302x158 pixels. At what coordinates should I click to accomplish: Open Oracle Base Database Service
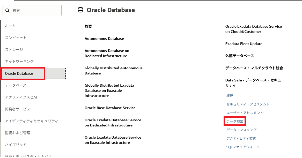coord(110,108)
